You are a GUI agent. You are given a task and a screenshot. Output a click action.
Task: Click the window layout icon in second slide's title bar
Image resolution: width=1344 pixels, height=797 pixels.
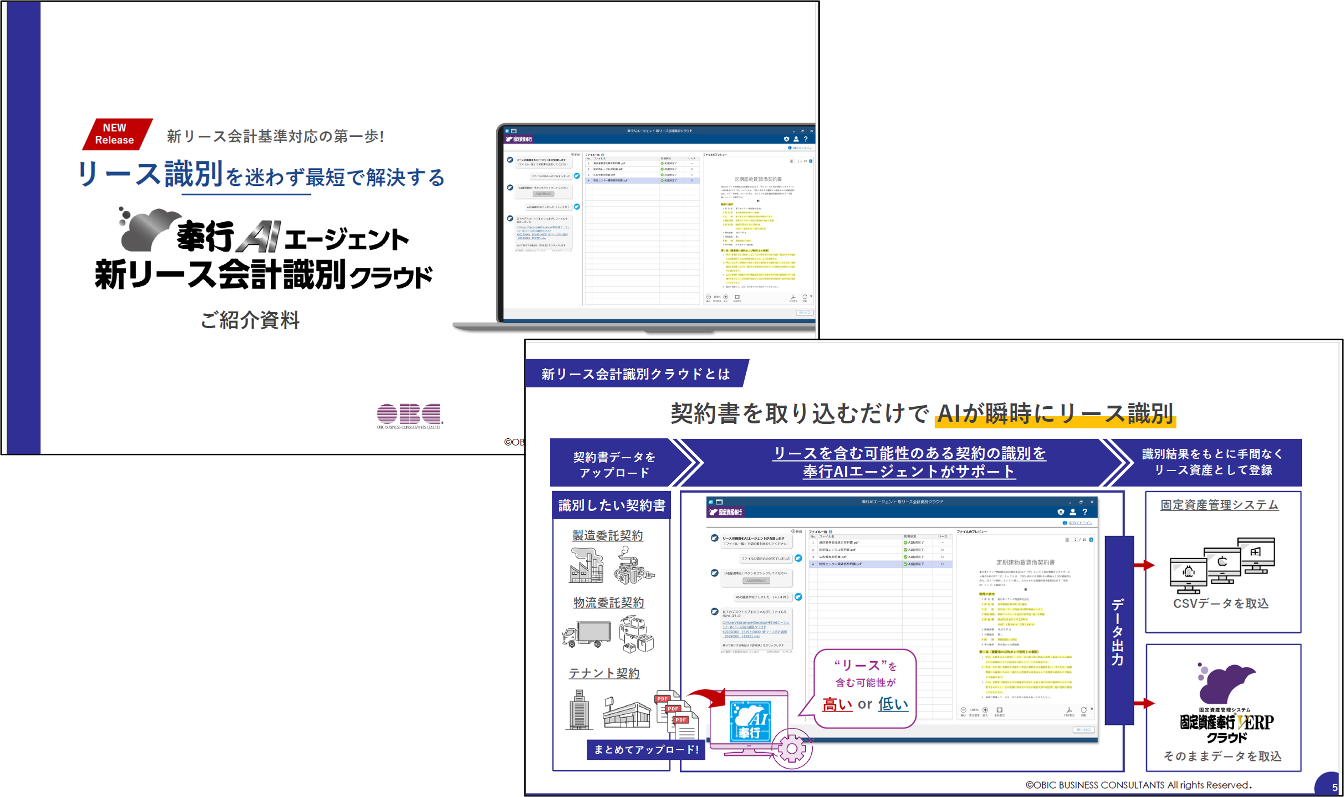(x=719, y=502)
